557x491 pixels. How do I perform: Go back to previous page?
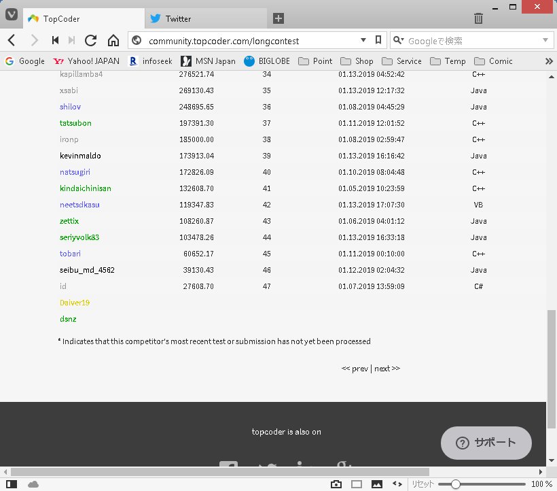click(x=12, y=40)
